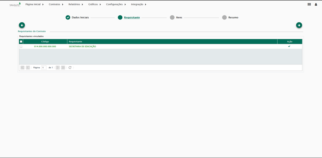Click the Resumo step circle
Screen dimensions: 322x158
225,17
